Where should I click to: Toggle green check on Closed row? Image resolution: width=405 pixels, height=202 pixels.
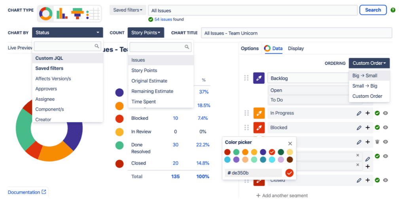pyautogui.click(x=377, y=180)
